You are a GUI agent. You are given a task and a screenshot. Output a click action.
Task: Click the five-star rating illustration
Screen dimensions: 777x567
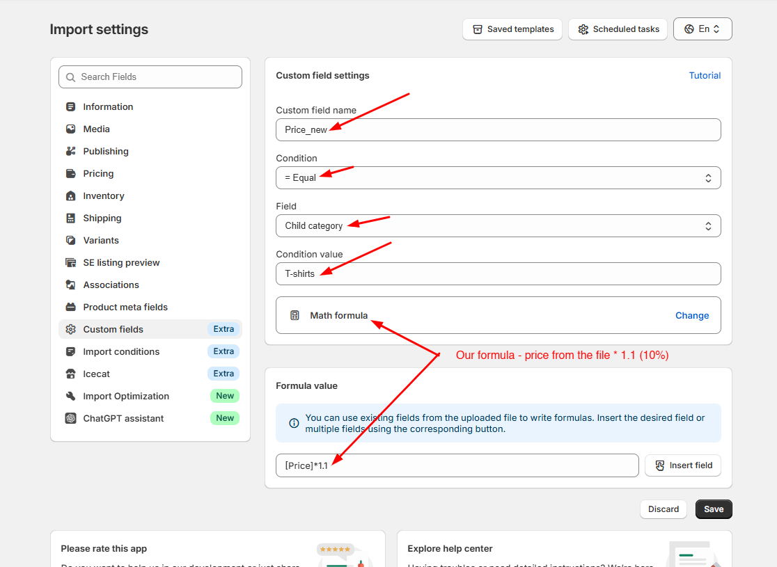pos(336,549)
